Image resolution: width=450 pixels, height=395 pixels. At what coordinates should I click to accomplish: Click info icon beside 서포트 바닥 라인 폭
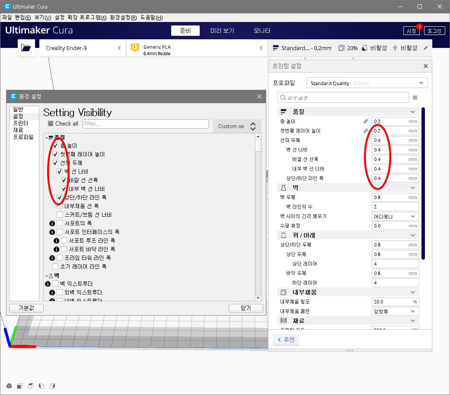pyautogui.click(x=56, y=249)
